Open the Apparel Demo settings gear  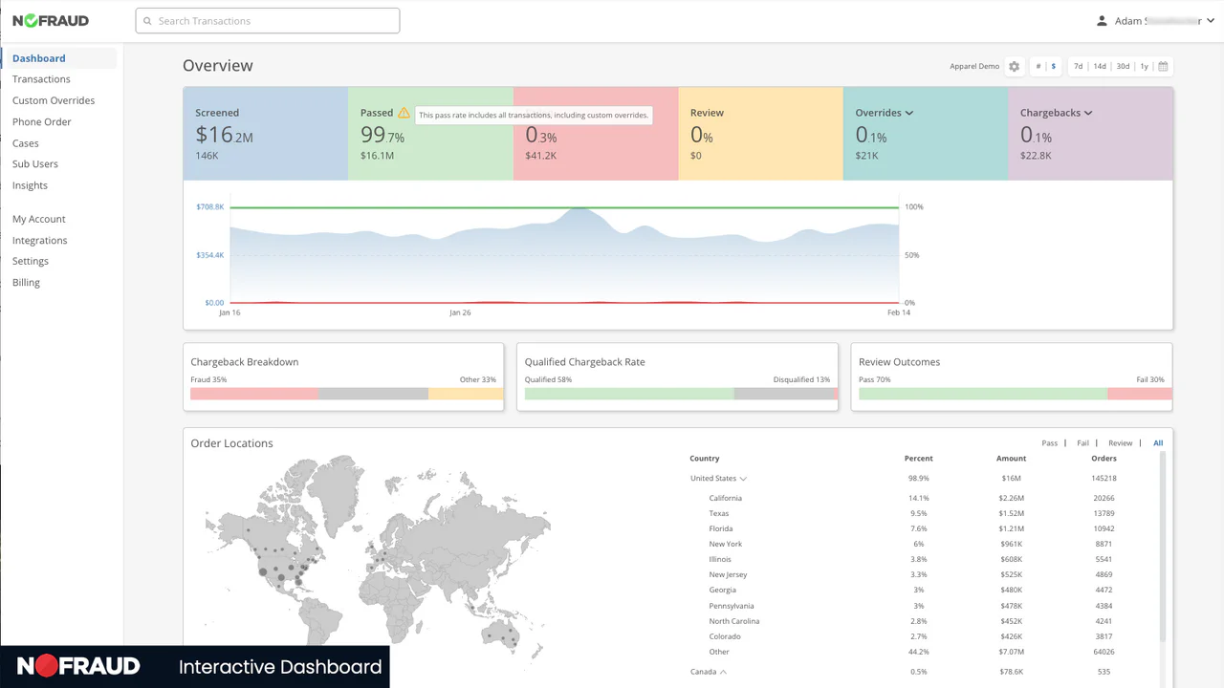(1014, 67)
